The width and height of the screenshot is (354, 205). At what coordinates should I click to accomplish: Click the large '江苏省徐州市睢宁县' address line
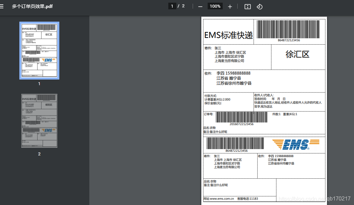(234, 83)
